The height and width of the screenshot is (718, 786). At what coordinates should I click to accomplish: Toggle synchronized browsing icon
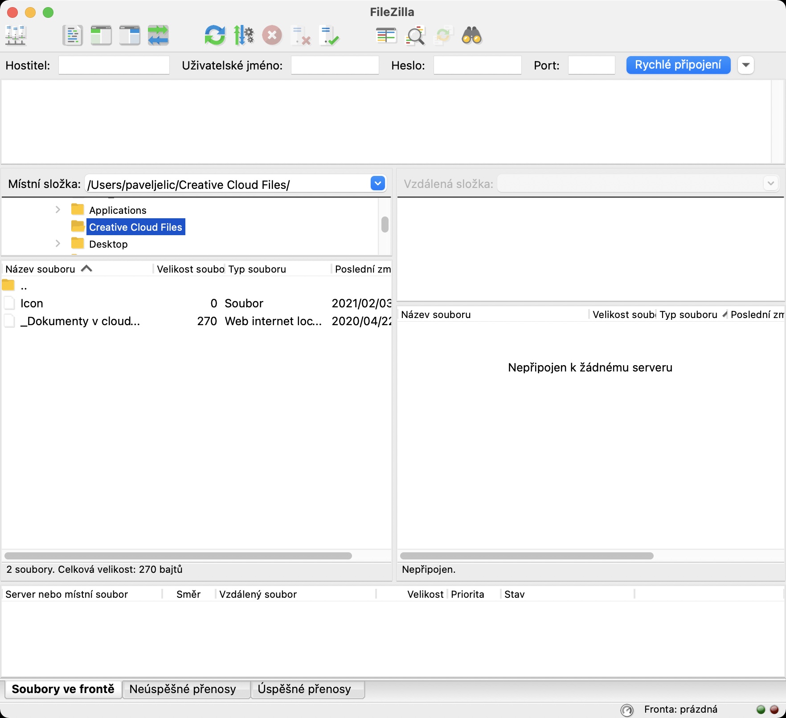(443, 36)
